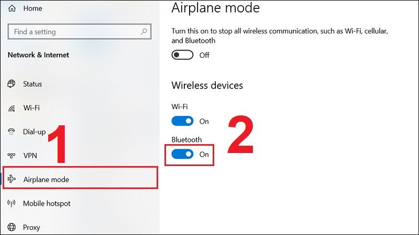The height and width of the screenshot is (235, 419).
Task: Click the Dial-up phone icon
Action: point(12,132)
